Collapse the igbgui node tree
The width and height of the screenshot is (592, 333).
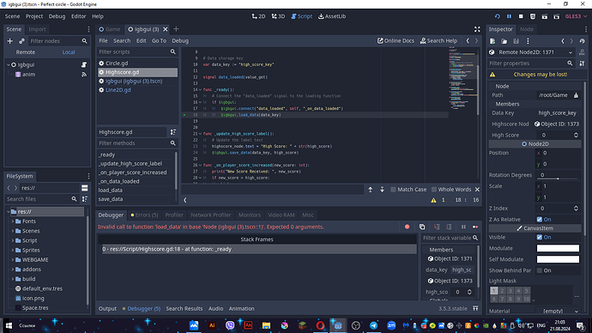[x=9, y=65]
